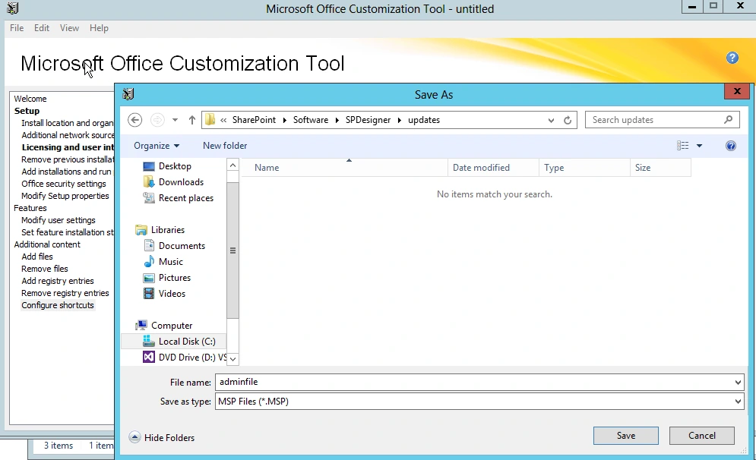Click SPDesigner in the address breadcrumb

[x=368, y=120]
